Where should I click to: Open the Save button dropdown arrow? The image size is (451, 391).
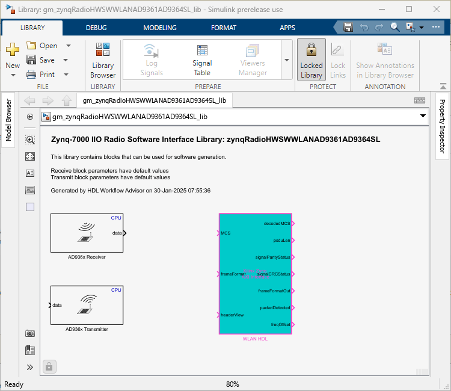66,60
